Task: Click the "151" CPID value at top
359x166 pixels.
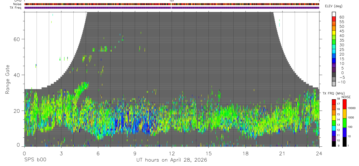Action: [x=172, y=1]
